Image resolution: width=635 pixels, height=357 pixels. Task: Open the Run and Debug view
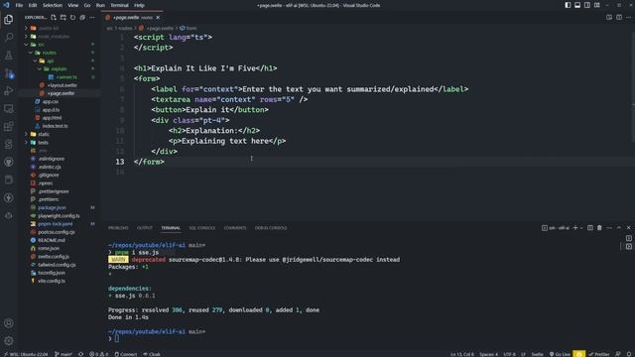(9, 90)
